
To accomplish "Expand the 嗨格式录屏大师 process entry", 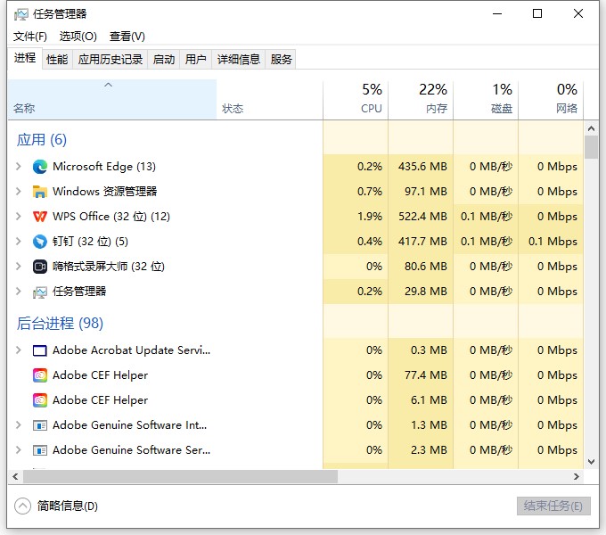I will tap(18, 267).
